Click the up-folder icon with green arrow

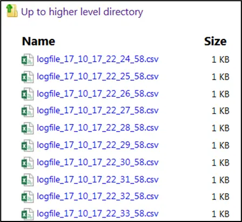[12, 11]
